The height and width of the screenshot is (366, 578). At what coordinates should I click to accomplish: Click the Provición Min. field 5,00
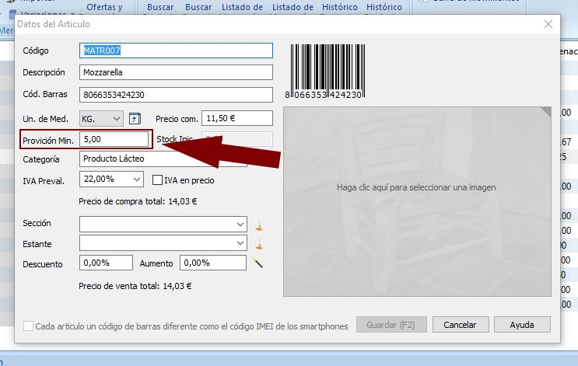[x=114, y=139]
